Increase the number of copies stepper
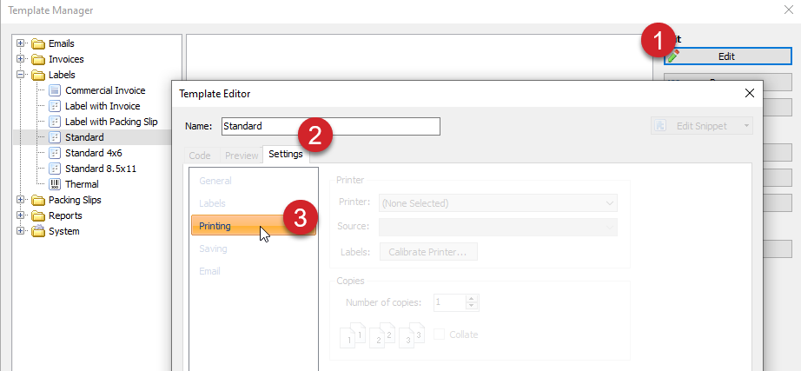The height and width of the screenshot is (371, 801). click(x=472, y=299)
